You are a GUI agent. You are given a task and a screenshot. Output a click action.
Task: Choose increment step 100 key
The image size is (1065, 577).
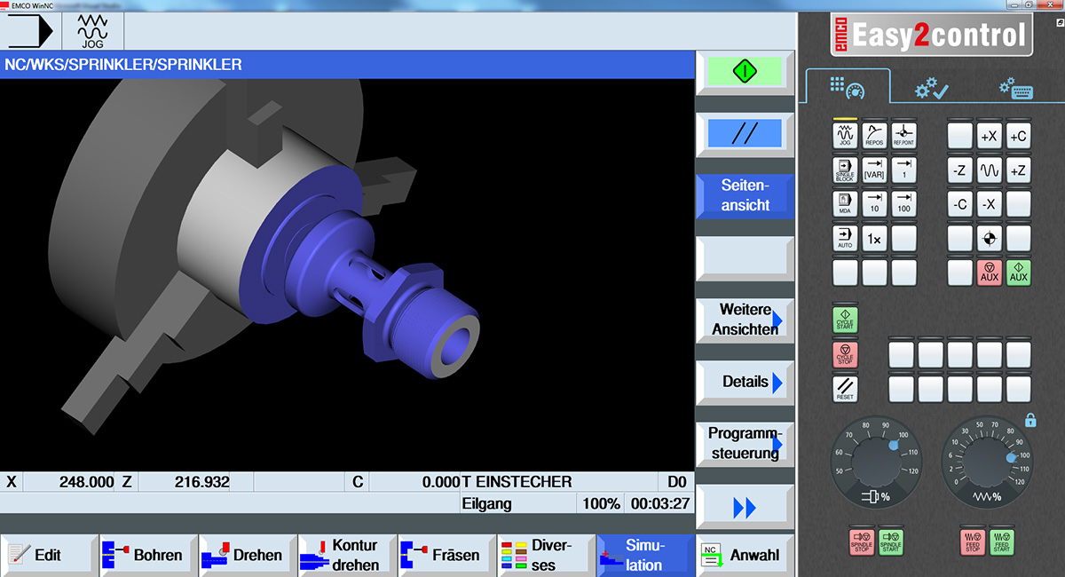[x=903, y=204]
